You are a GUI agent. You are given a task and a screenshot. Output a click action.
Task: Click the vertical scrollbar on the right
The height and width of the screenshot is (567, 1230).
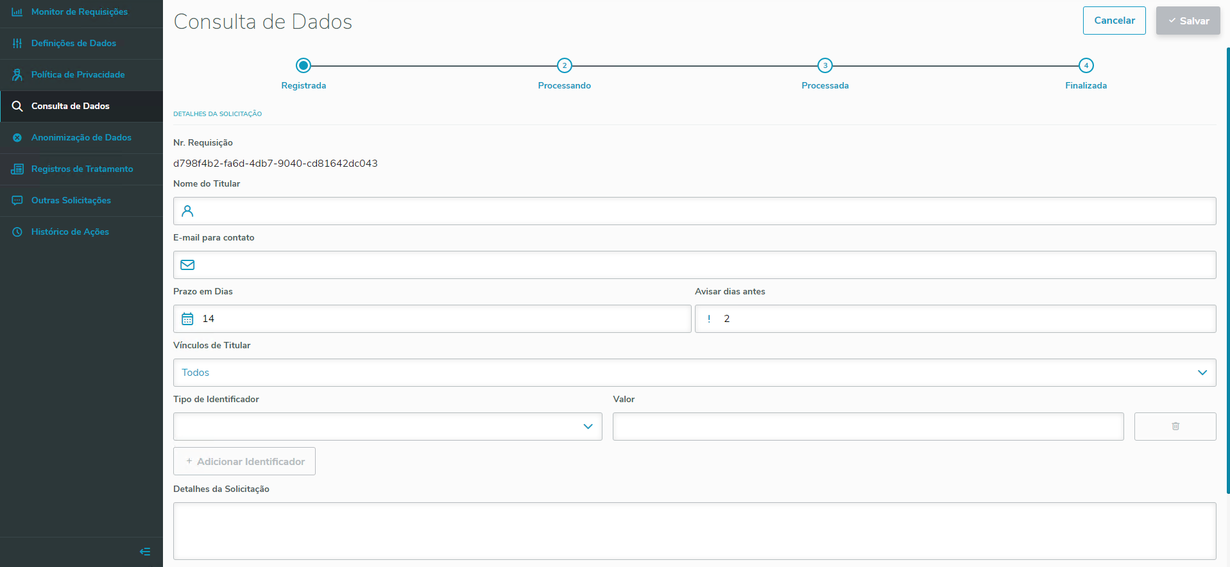coord(1228,269)
